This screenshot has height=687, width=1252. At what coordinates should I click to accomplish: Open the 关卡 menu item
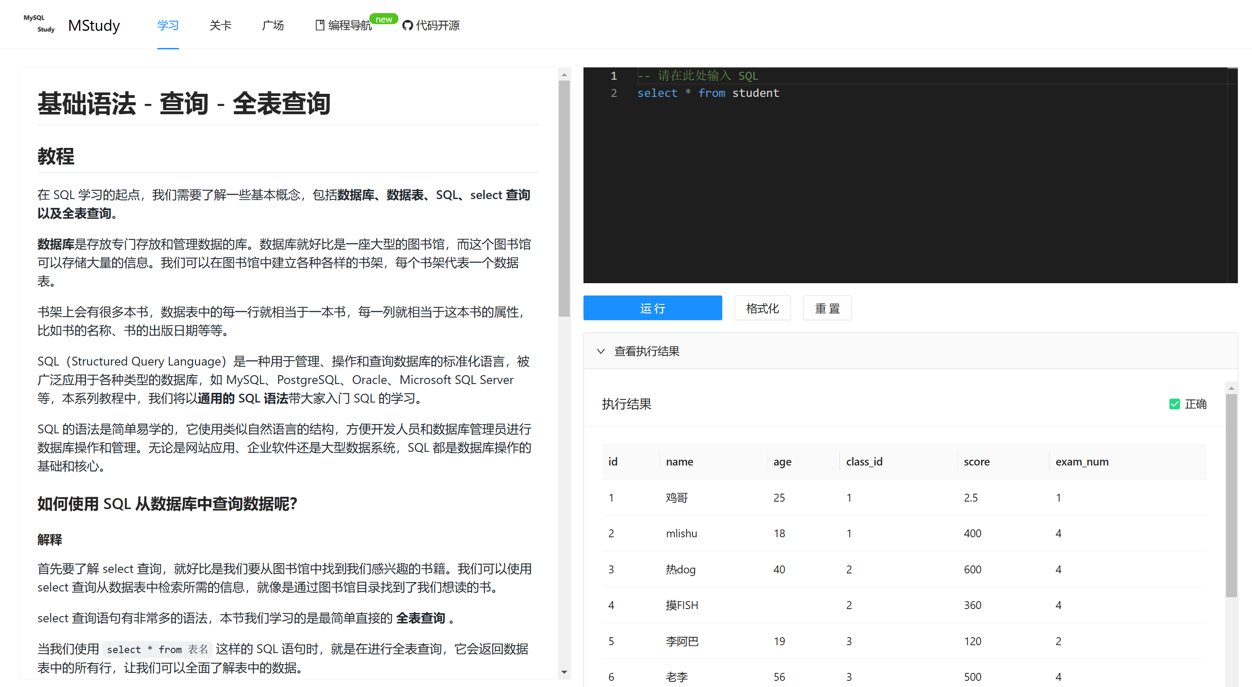point(220,25)
